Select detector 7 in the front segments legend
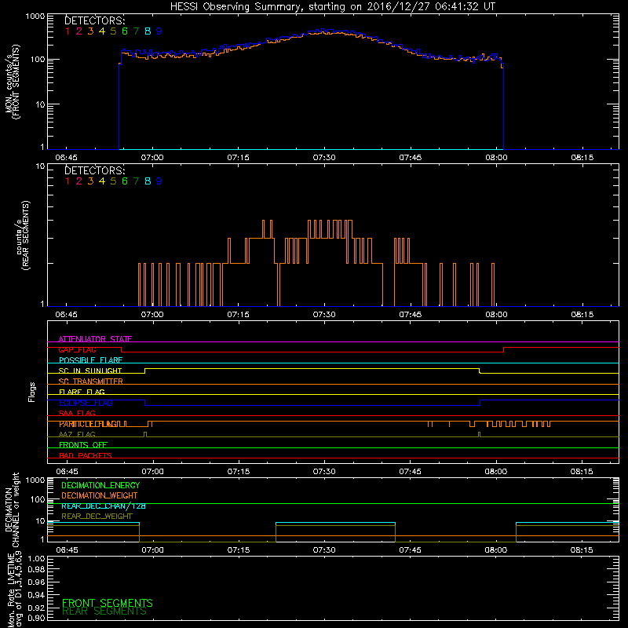 point(136,31)
